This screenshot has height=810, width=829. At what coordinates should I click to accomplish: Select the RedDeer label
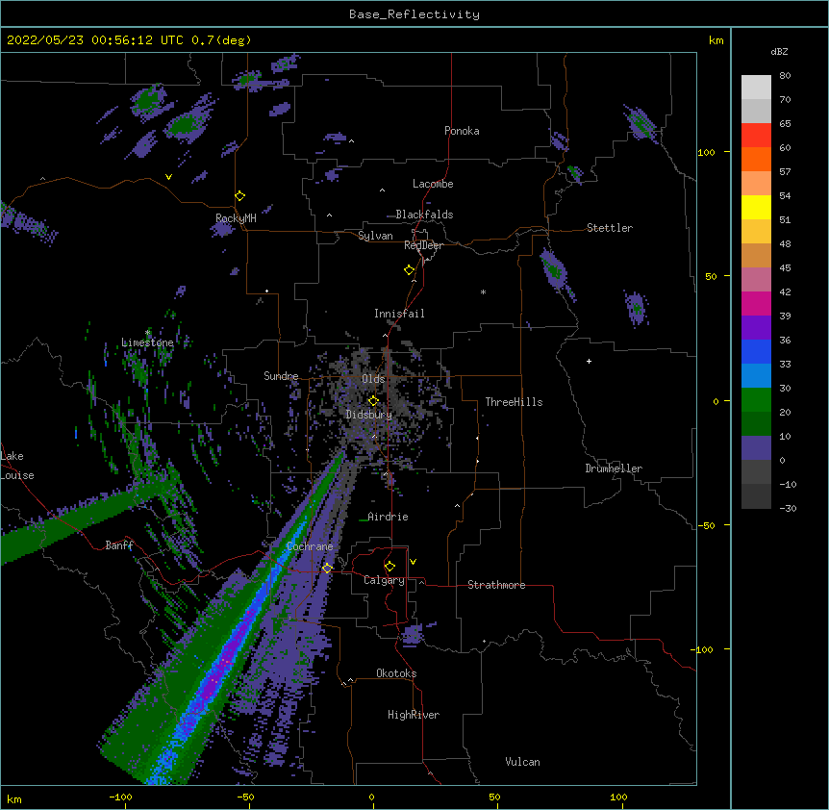[x=423, y=245]
